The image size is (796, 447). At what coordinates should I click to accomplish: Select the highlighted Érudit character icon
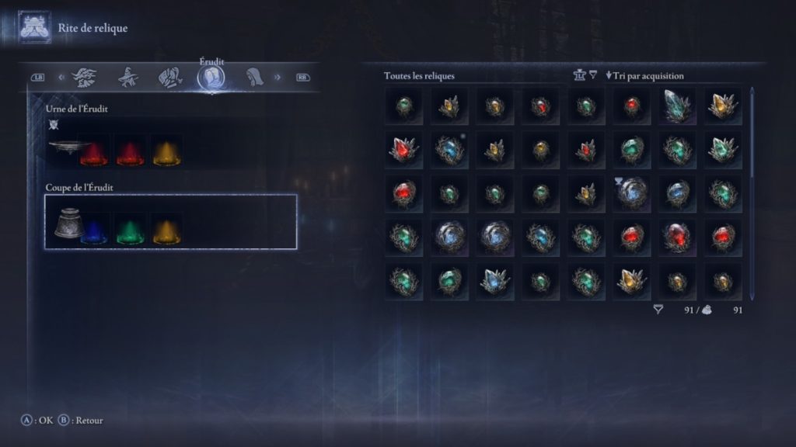pyautogui.click(x=211, y=78)
